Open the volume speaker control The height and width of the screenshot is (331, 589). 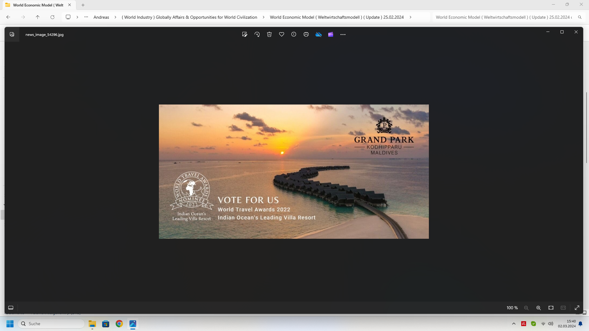[551, 324]
